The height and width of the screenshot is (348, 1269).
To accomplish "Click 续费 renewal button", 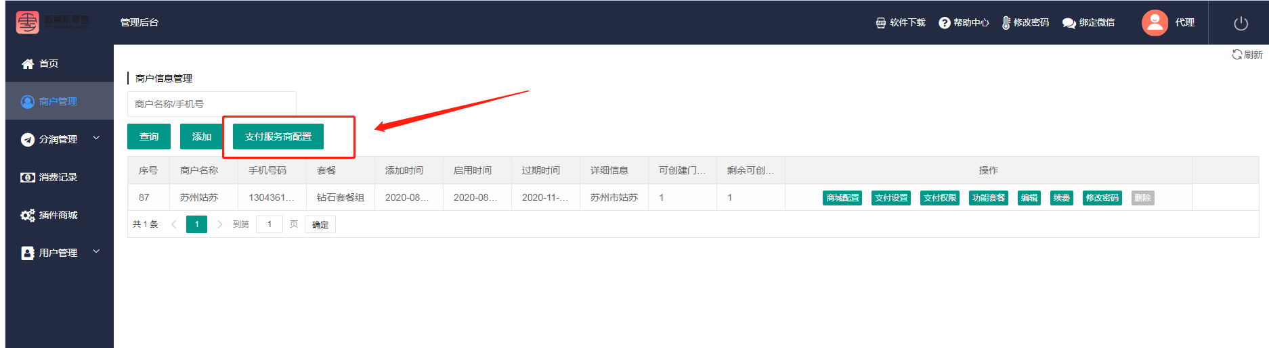I will tap(1062, 198).
